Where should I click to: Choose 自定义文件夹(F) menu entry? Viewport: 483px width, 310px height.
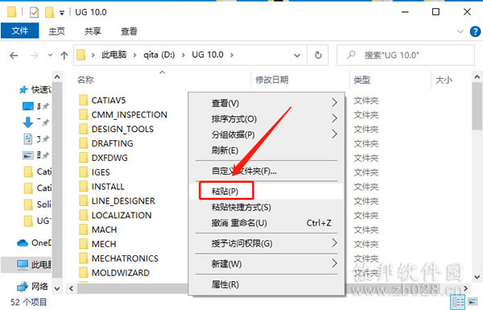(x=266, y=171)
